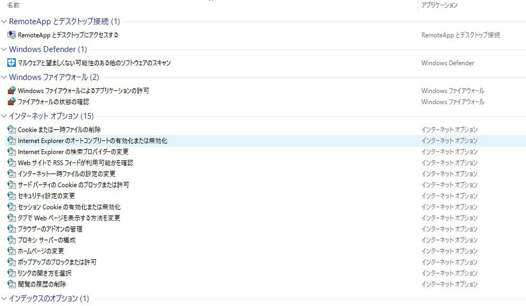Sort by the 名前 column header

pyautogui.click(x=13, y=5)
